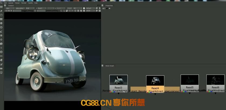Open the default viewer dropdown

pyautogui.click(x=90, y=8)
